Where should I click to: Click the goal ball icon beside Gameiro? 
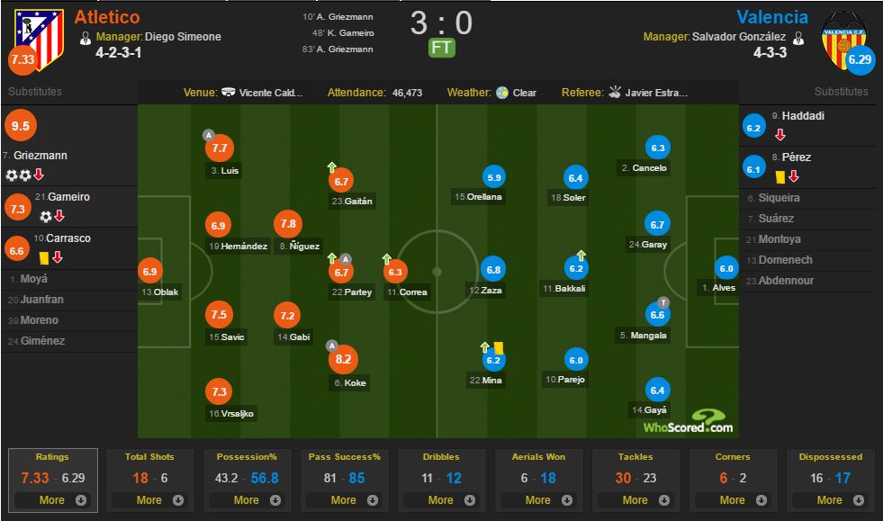point(46,216)
